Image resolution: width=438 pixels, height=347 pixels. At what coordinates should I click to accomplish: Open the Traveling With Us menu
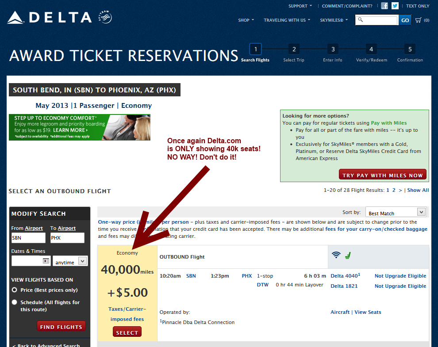coord(287,20)
